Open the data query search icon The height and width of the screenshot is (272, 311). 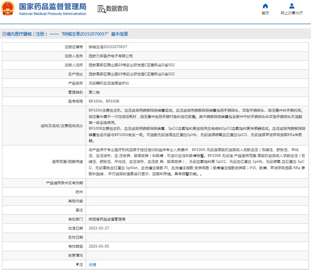[102, 9]
